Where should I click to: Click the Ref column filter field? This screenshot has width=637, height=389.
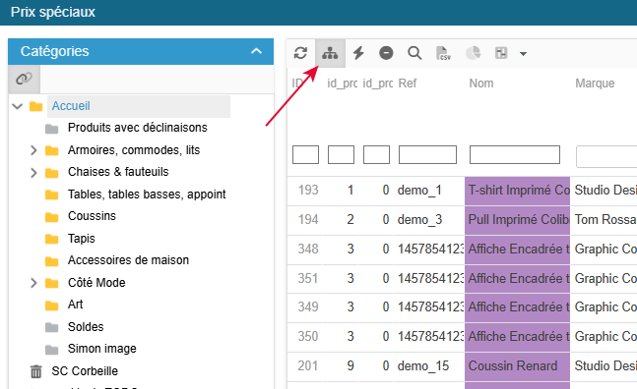[x=427, y=155]
